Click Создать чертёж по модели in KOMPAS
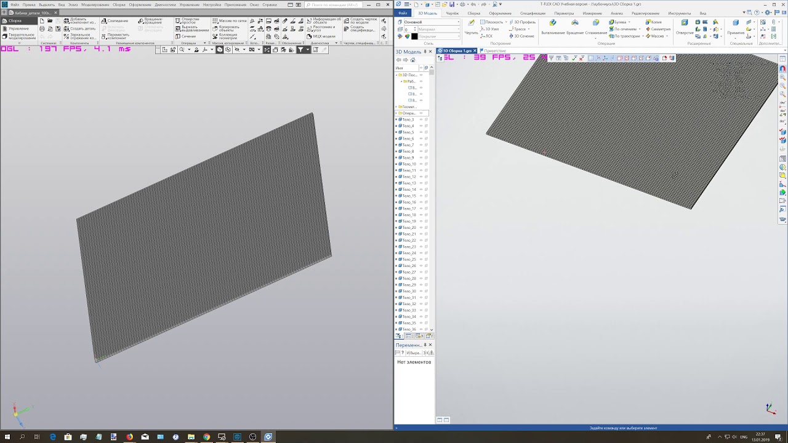 click(361, 21)
